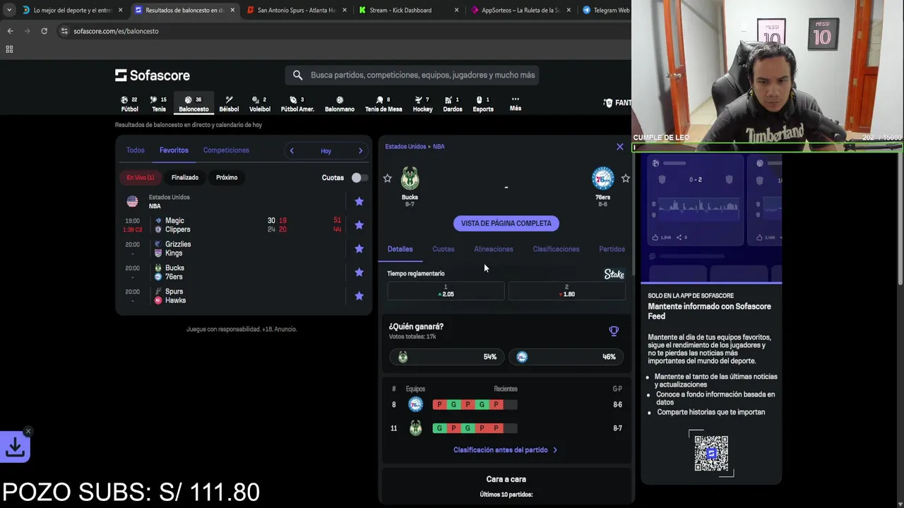The image size is (904, 508).
Task: Vote for Bucks at 54%
Action: coord(446,357)
